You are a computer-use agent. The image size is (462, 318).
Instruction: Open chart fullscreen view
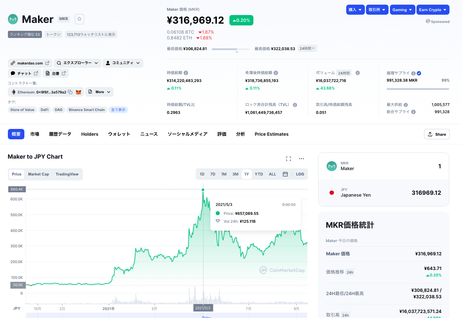[288, 159]
